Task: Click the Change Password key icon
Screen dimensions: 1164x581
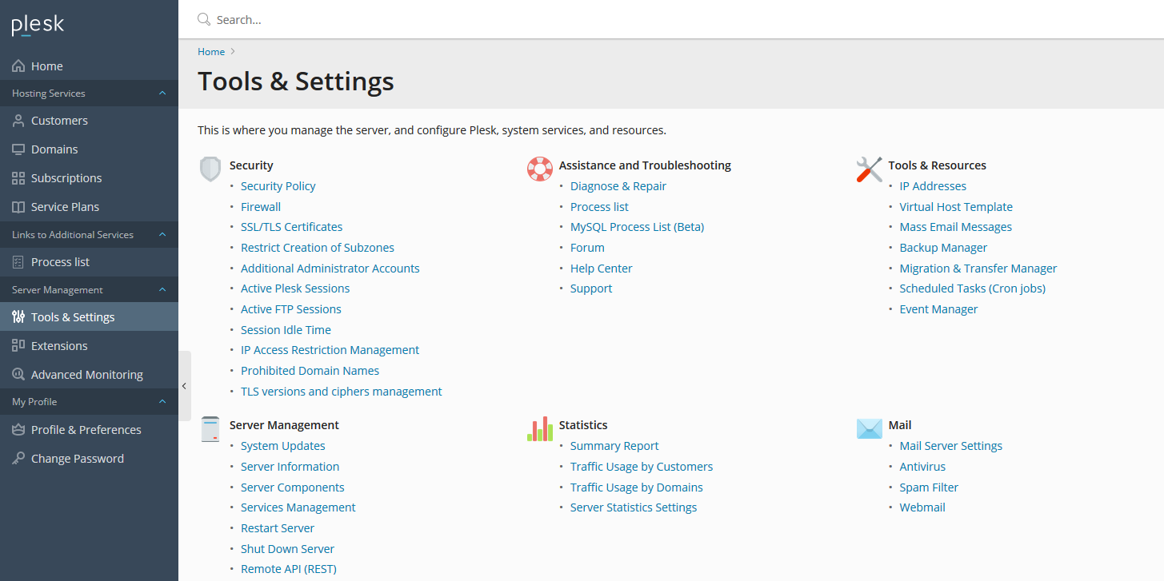Action: point(18,459)
